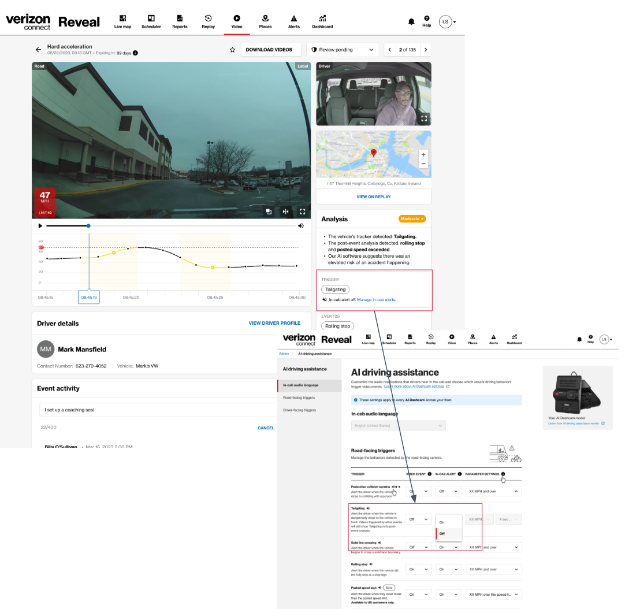Click CANCEL under the comment box
Viewport: 640px width, 609px height.
tap(266, 428)
